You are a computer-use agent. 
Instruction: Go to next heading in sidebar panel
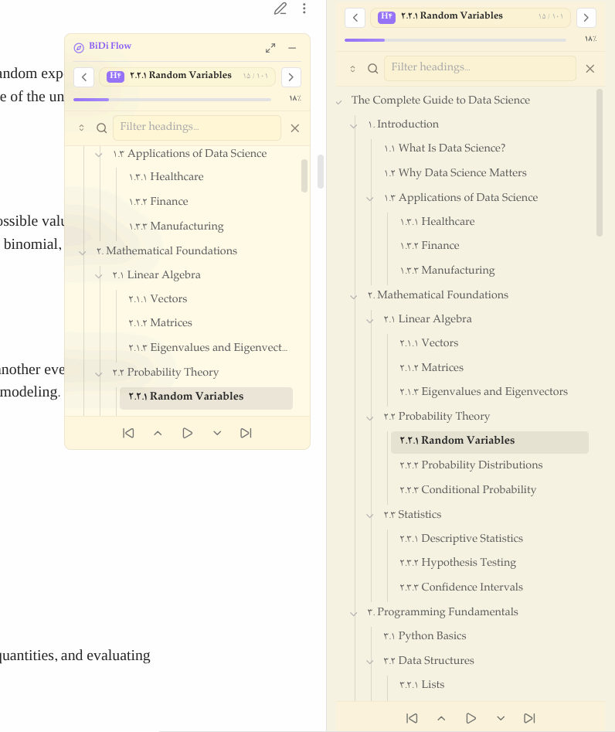pos(586,18)
